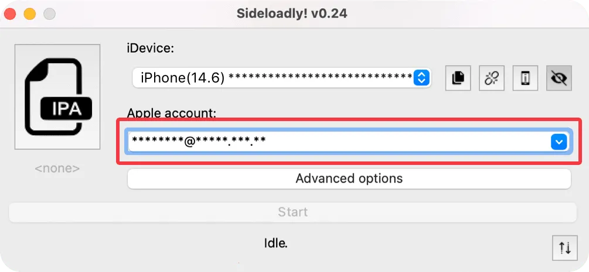The height and width of the screenshot is (272, 589).
Task: Copy the device UDID with the copy icon
Action: [458, 78]
